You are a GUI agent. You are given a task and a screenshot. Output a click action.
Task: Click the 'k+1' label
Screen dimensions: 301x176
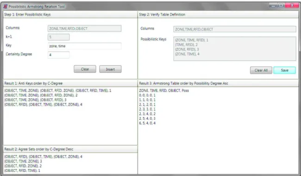(9, 37)
